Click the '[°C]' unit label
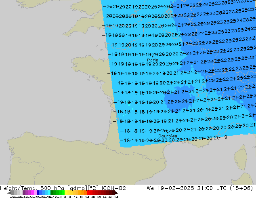This screenshot has height=198, width=256. click(93, 188)
